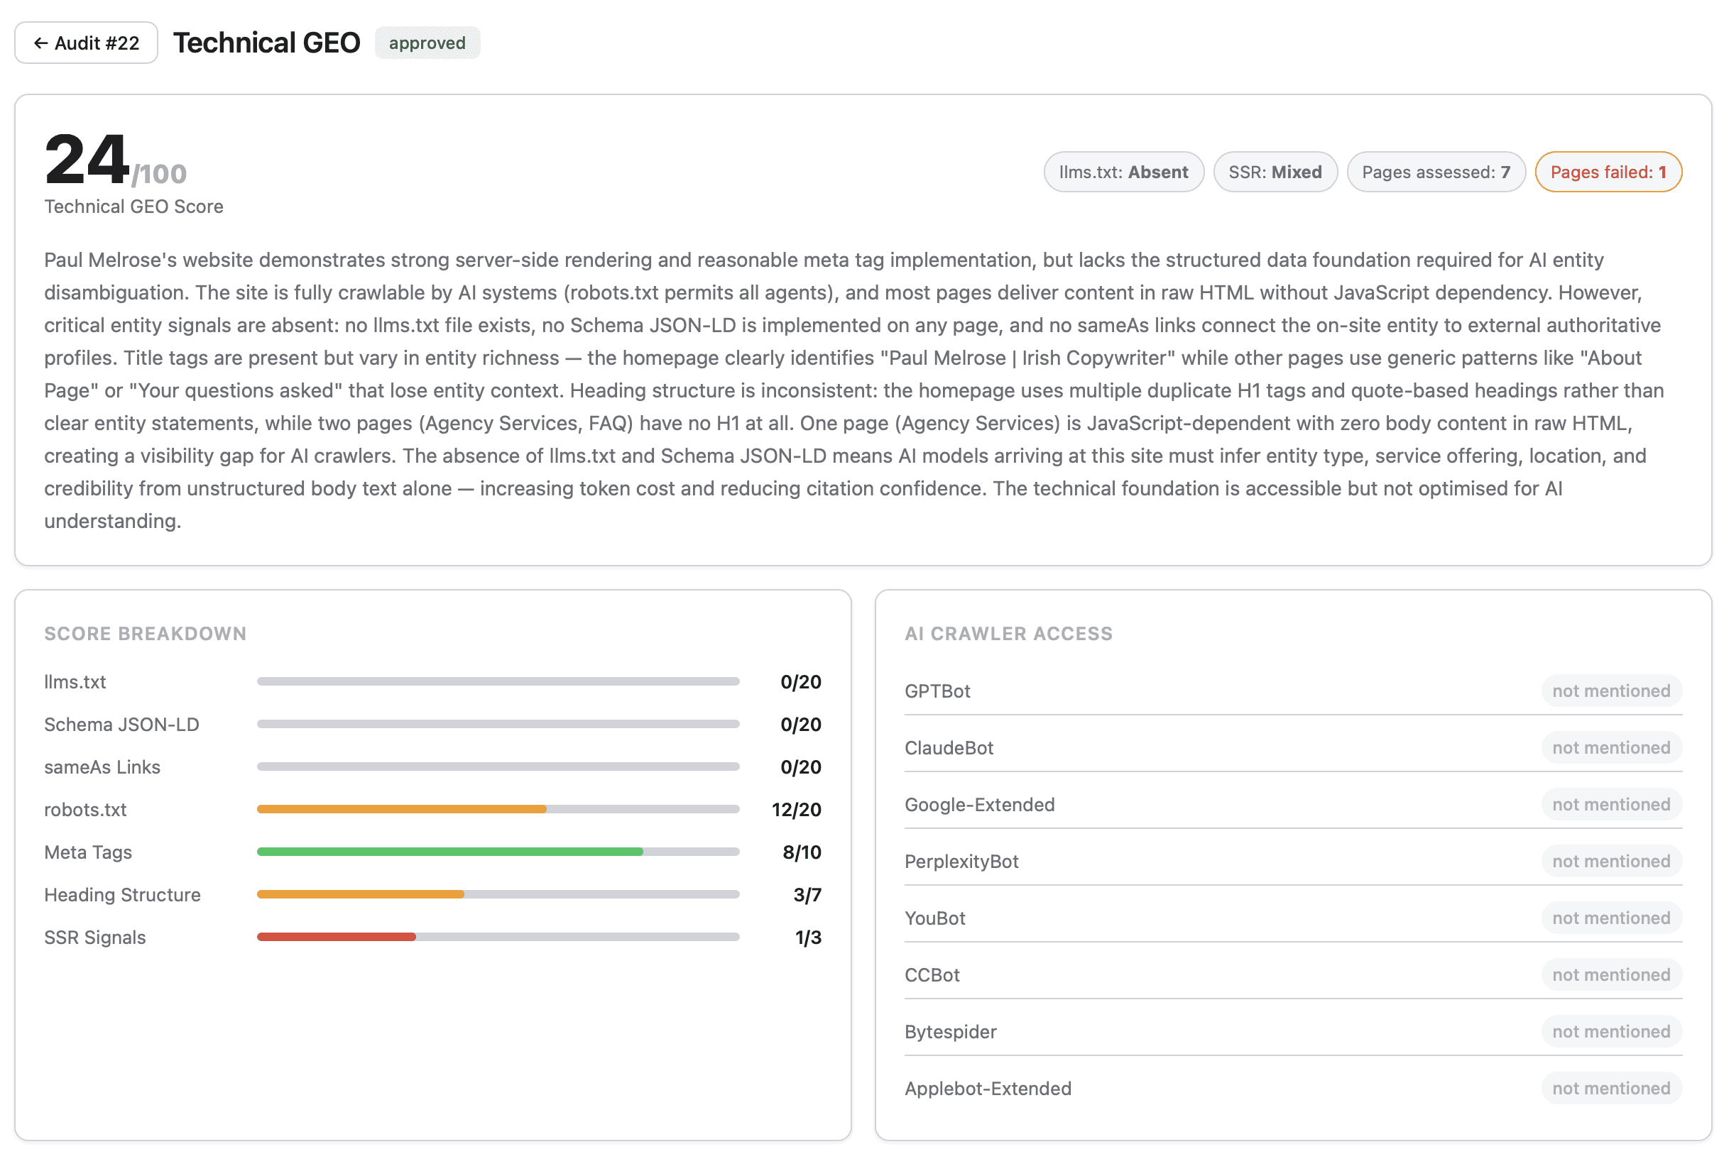Click the approved status badge
Viewport: 1724px width, 1154px height.
pos(427,43)
